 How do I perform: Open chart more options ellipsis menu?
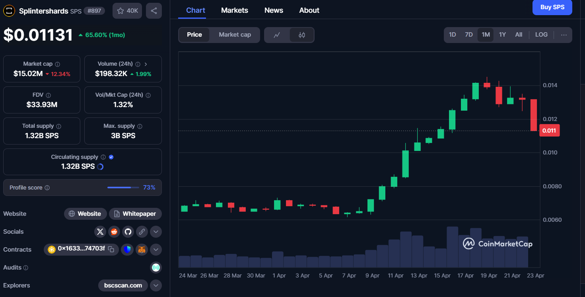coord(564,35)
